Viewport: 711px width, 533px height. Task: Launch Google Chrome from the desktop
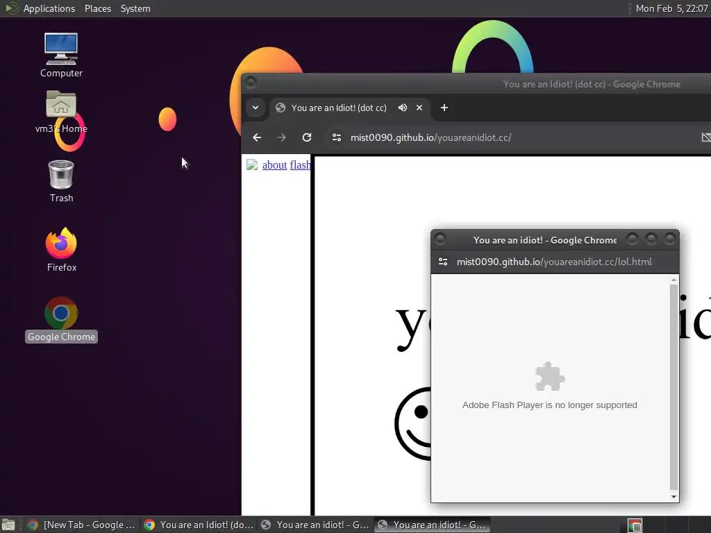click(61, 319)
